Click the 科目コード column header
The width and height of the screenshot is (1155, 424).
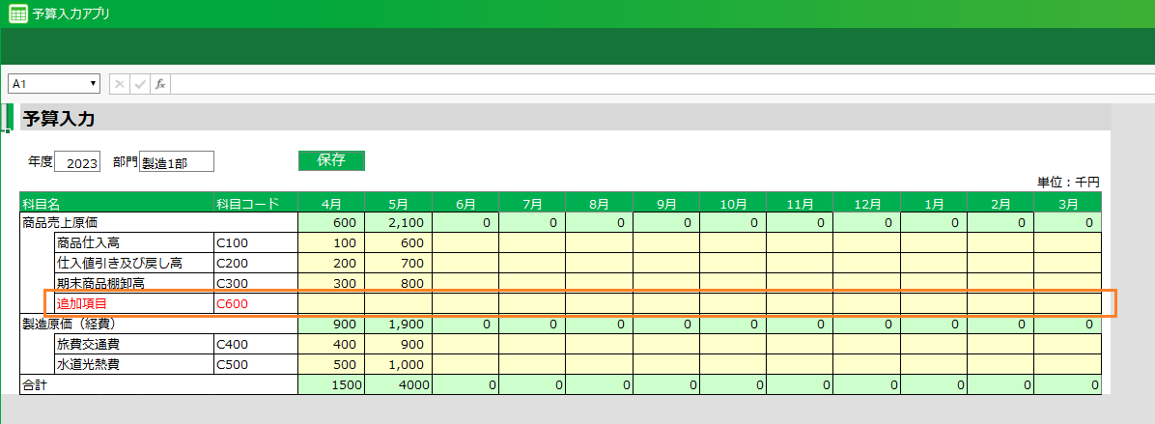coord(255,203)
